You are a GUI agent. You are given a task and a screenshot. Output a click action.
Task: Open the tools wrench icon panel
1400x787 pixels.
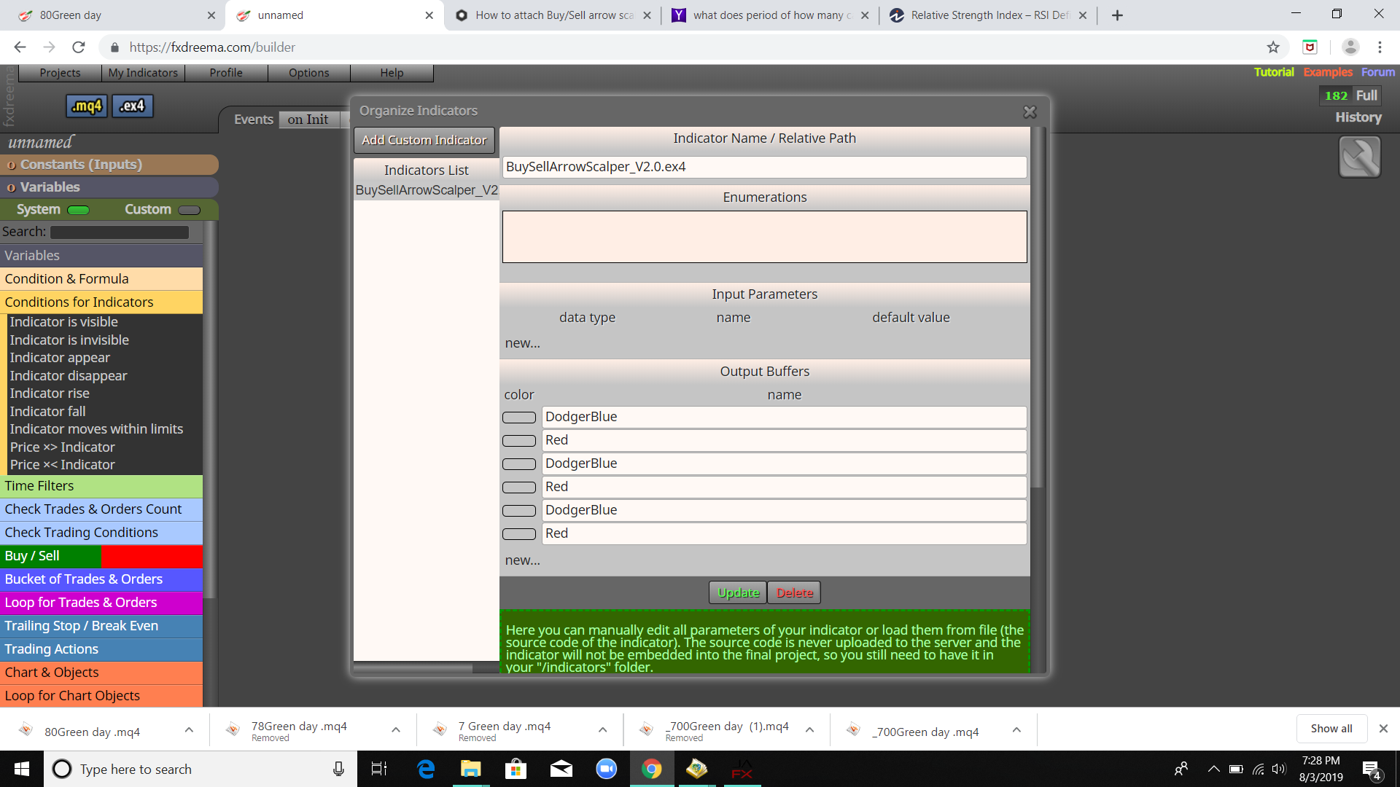(1359, 157)
